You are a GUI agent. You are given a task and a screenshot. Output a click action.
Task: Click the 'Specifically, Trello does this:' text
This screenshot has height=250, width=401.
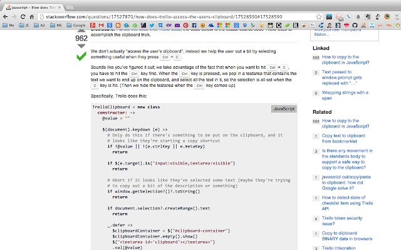(118, 96)
